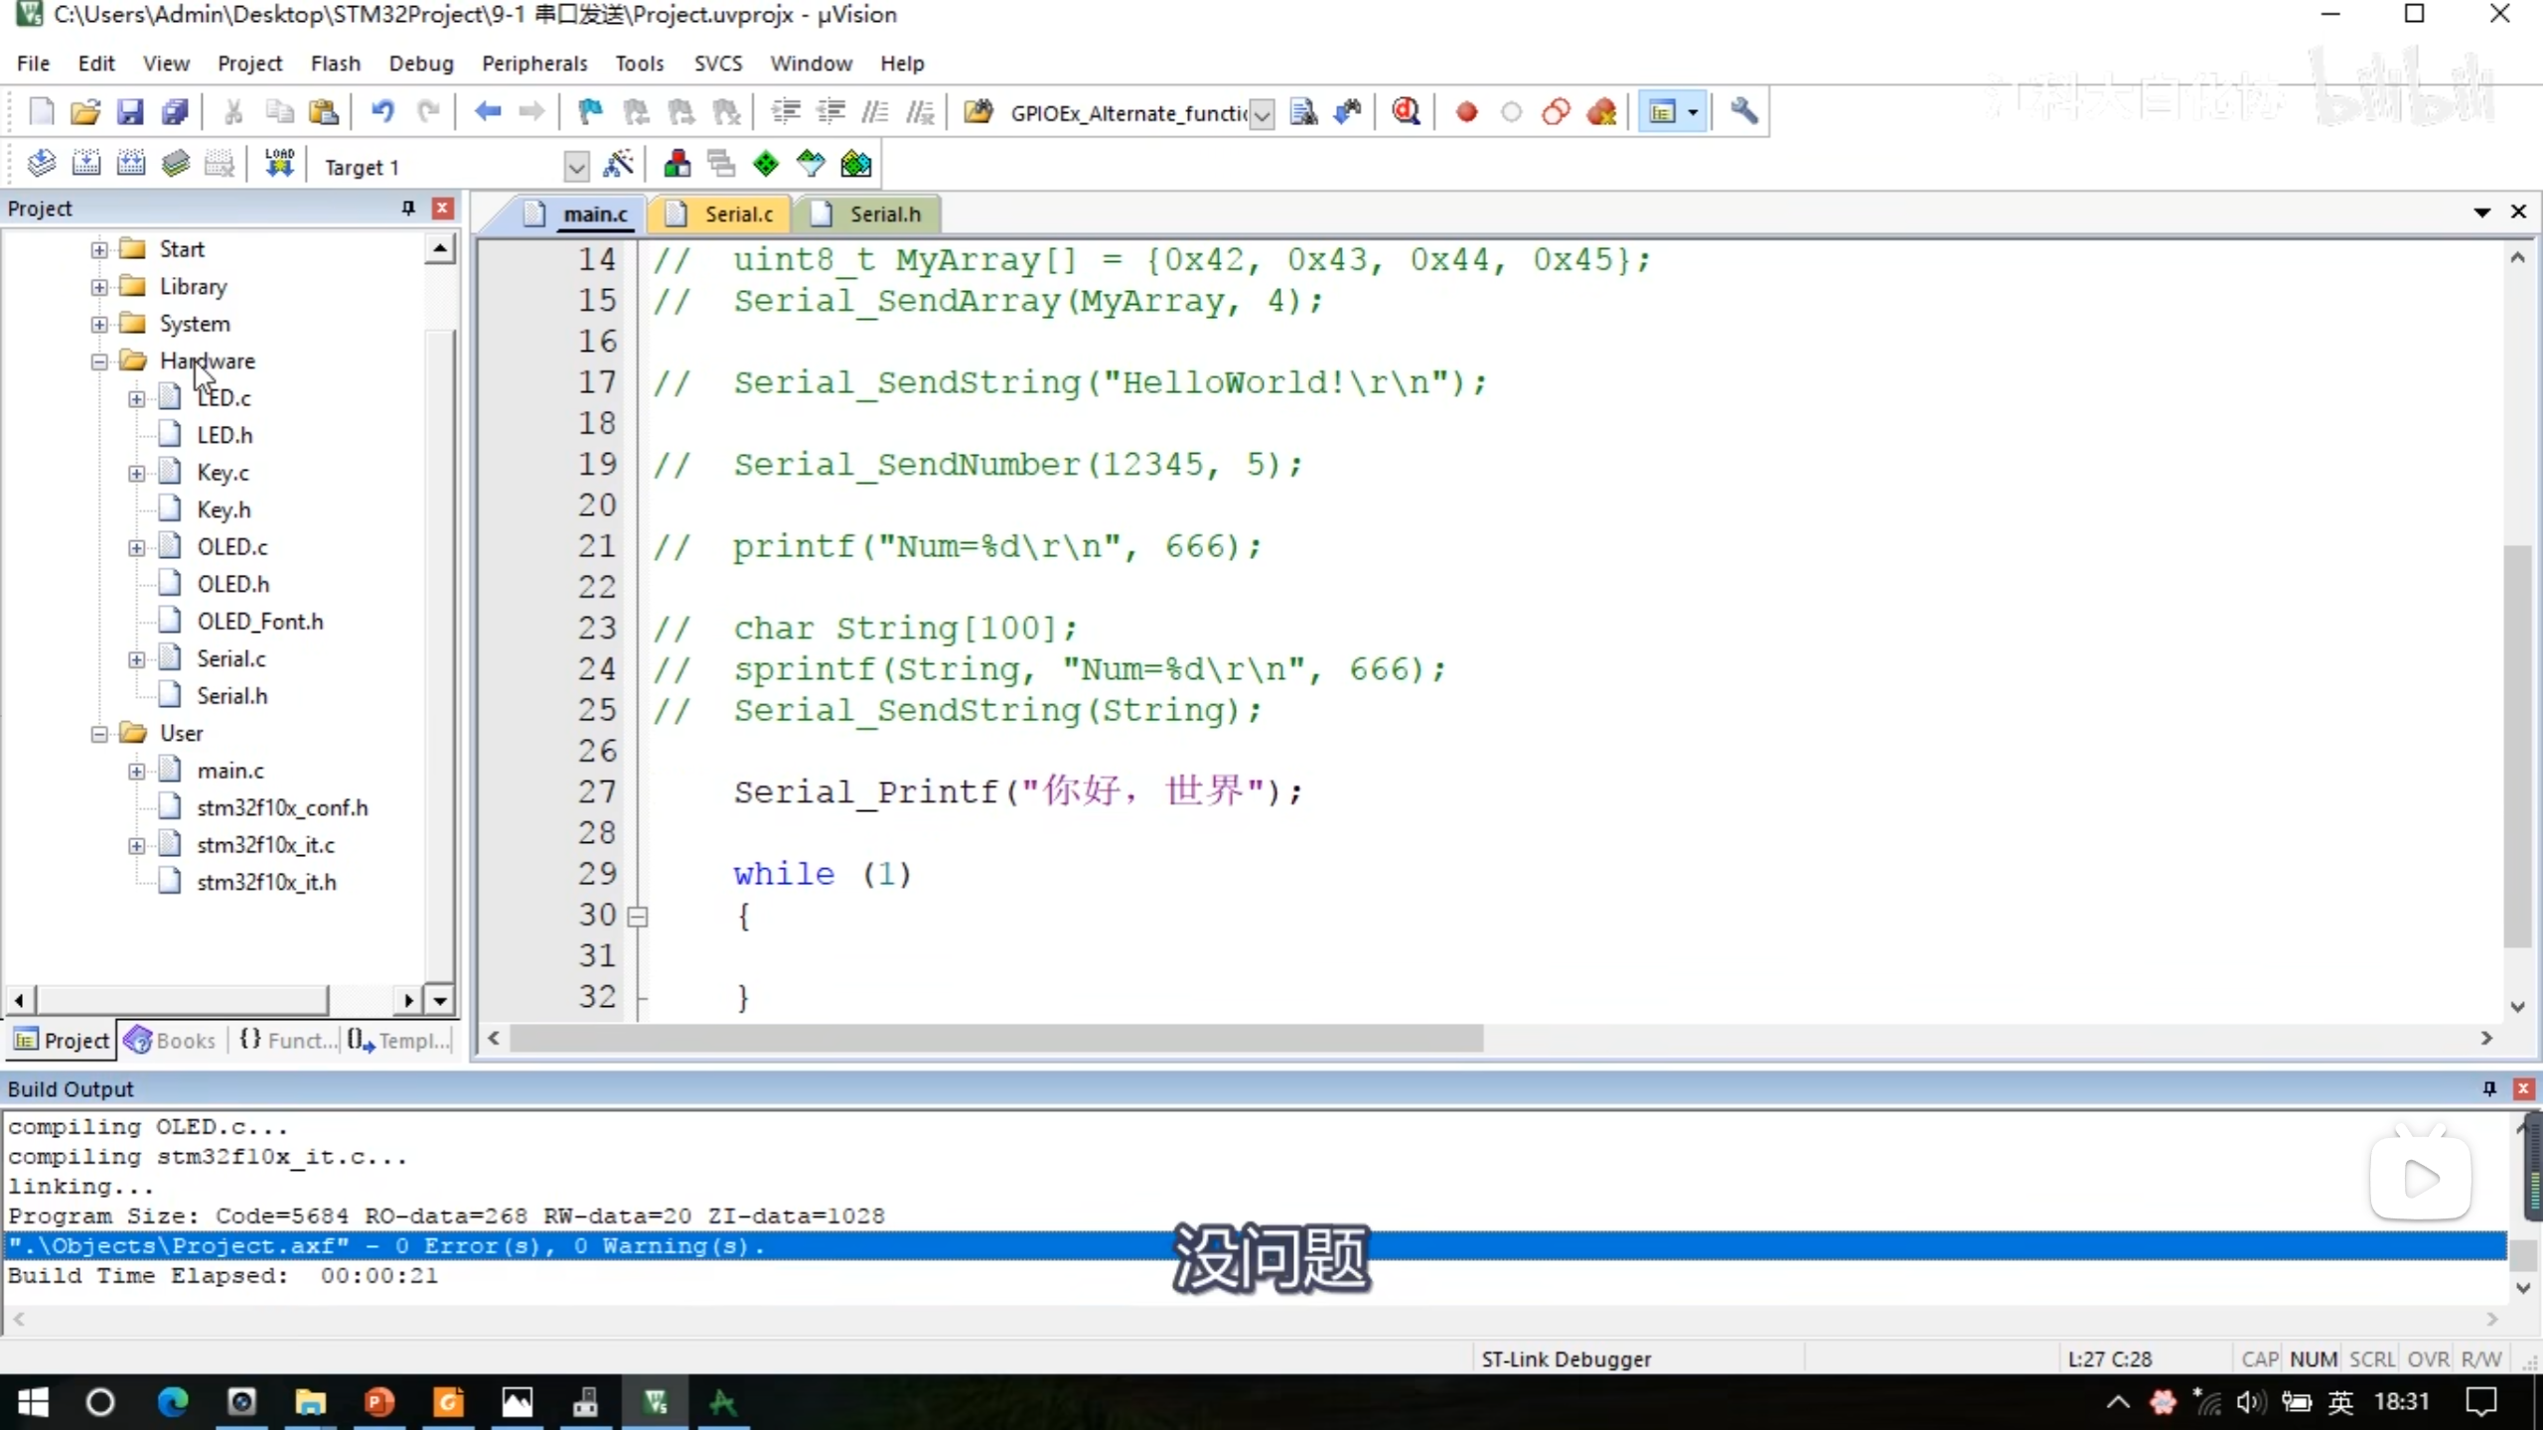Click the Save All toolbar icon
Viewport: 2543px width, 1430px height.
tap(175, 111)
